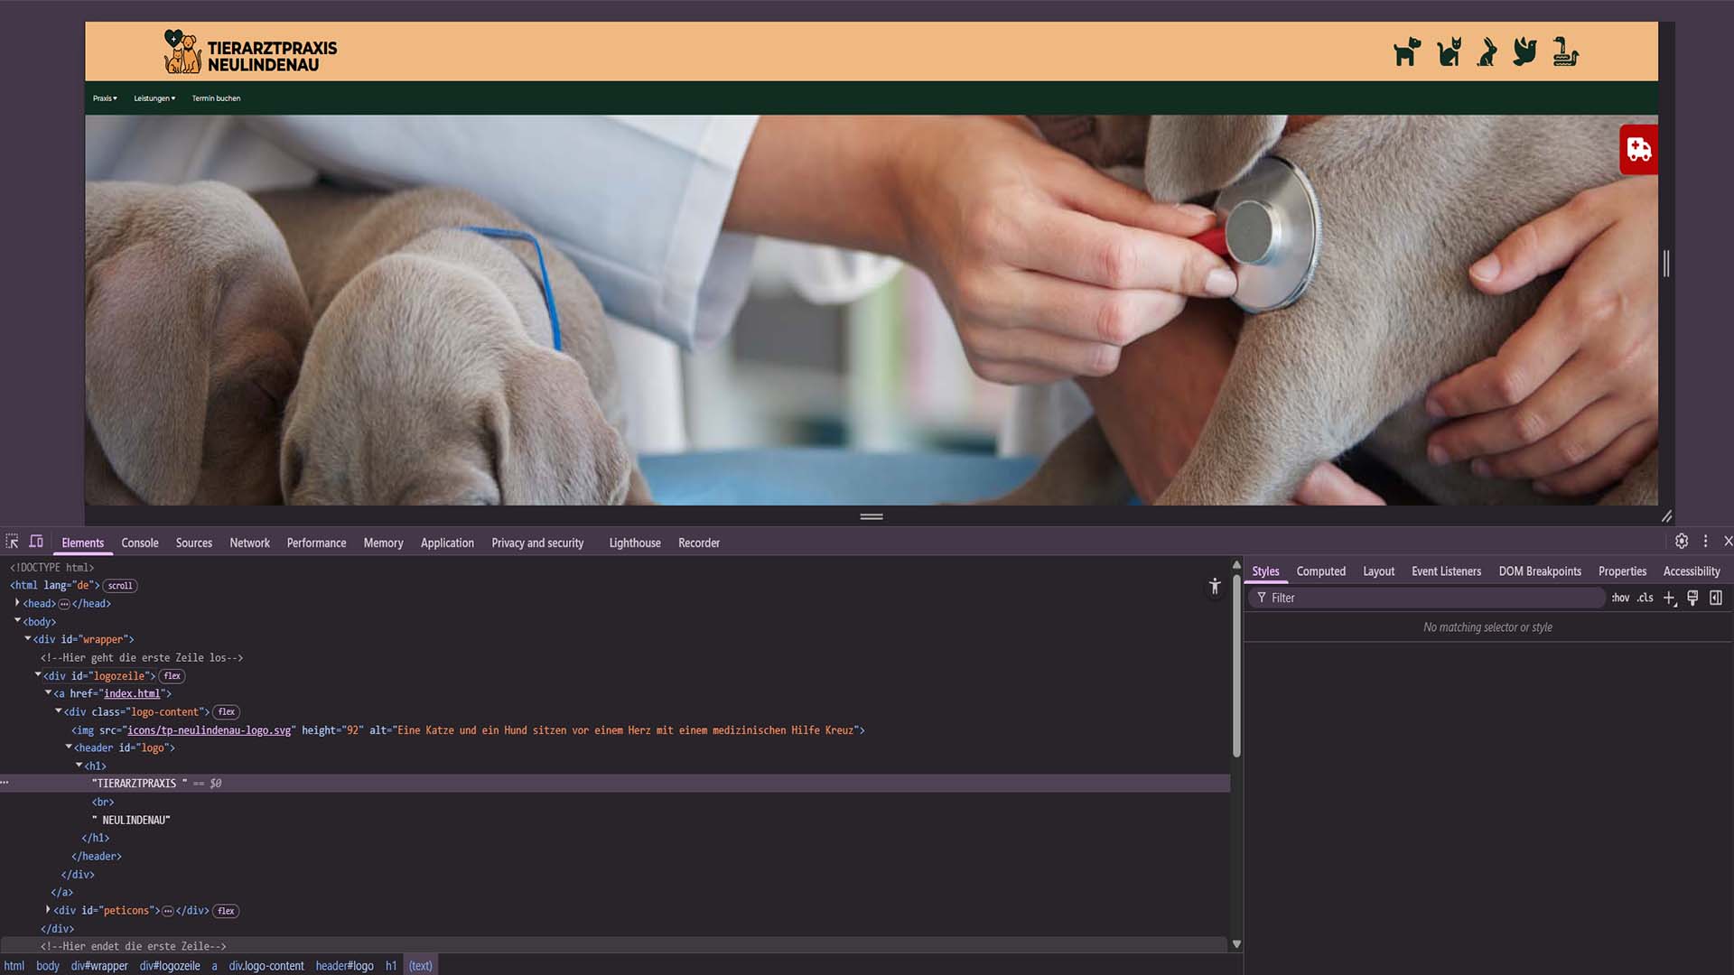The height and width of the screenshot is (975, 1734).
Task: Click the dog pet icon in header
Action: 1407,52
